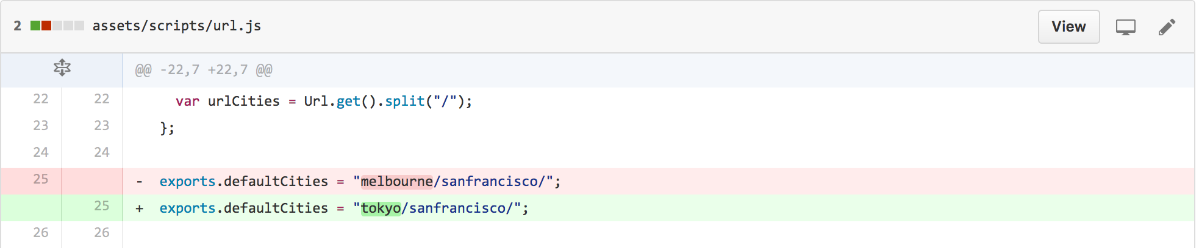This screenshot has width=1199, height=248.
Task: Click the plus marker on the added line
Action: point(140,208)
